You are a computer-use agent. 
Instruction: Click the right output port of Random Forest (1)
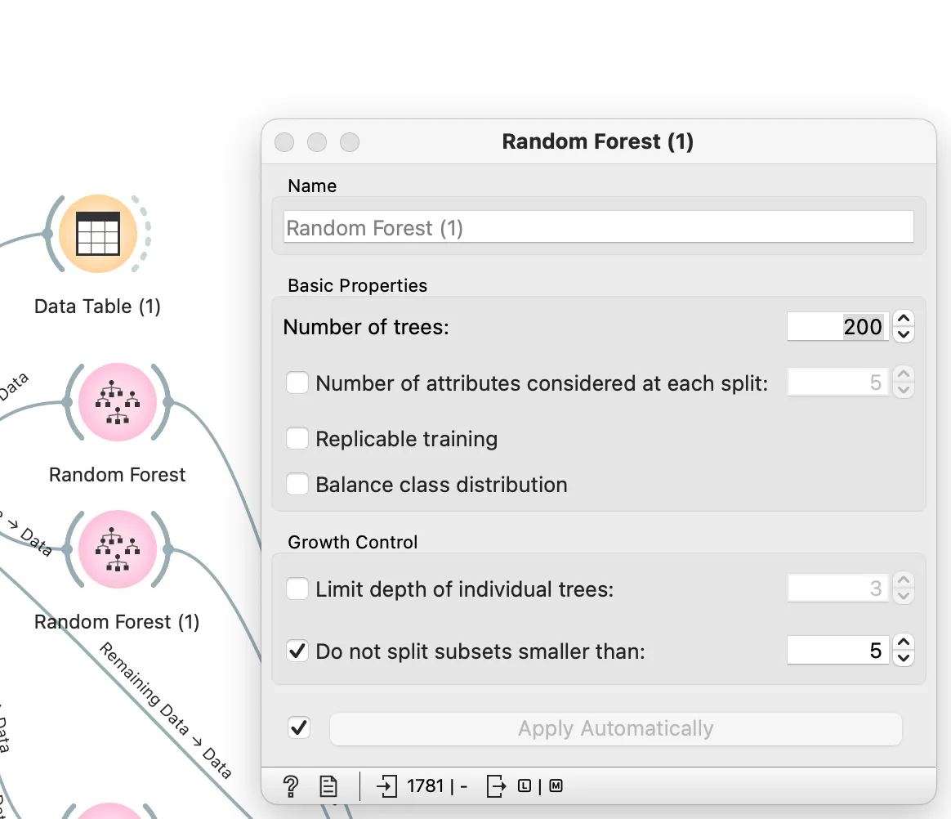[168, 549]
